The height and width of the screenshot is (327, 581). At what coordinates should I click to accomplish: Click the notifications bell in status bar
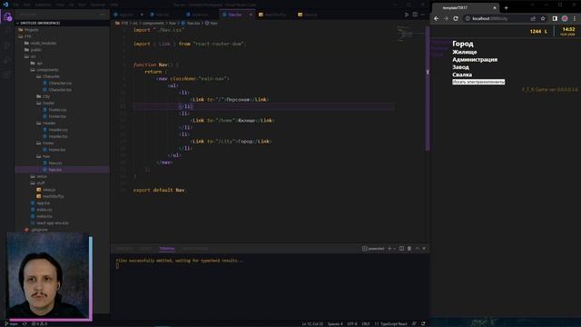423,323
